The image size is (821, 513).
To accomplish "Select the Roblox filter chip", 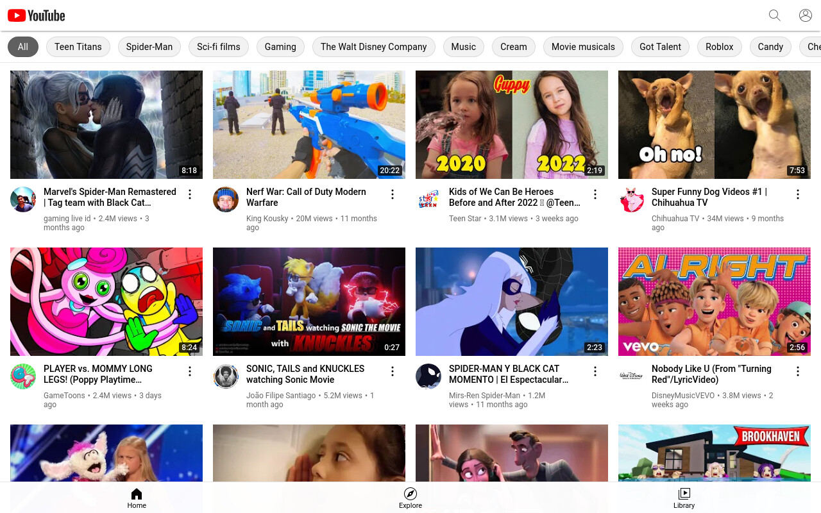I will [x=720, y=47].
